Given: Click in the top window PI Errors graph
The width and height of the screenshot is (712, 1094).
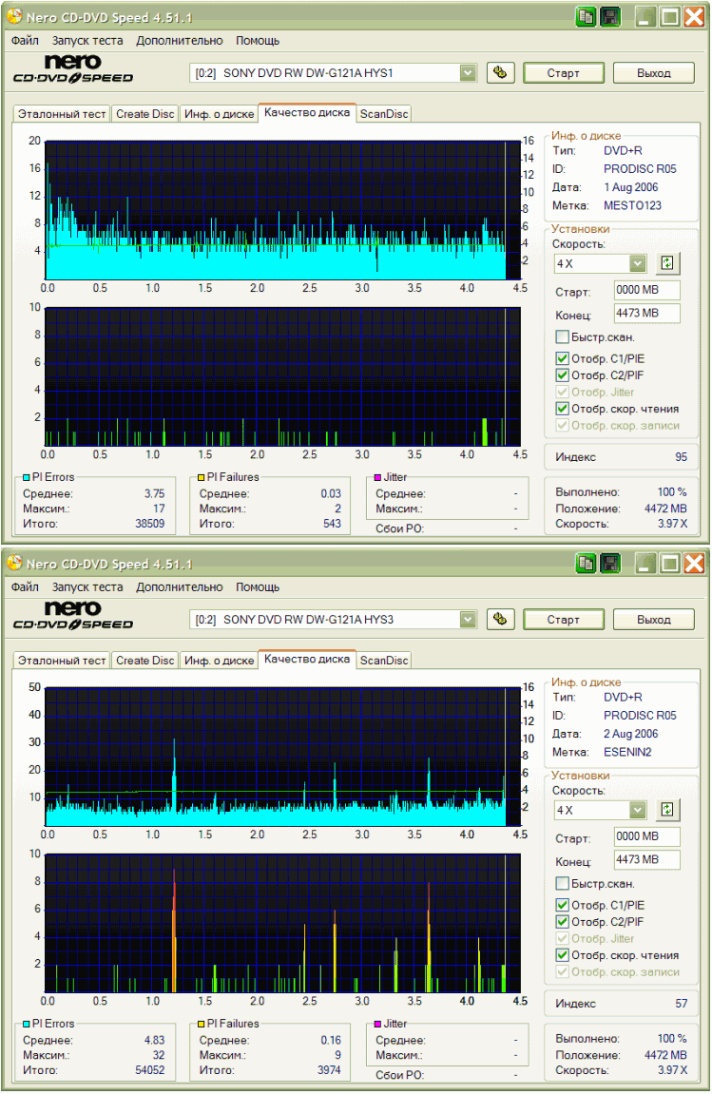Looking at the screenshot, I should click(x=276, y=209).
